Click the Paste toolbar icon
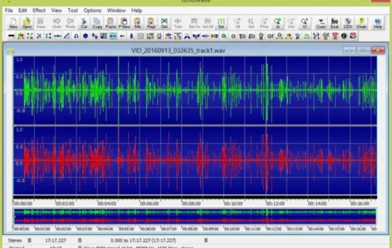 click(x=110, y=23)
